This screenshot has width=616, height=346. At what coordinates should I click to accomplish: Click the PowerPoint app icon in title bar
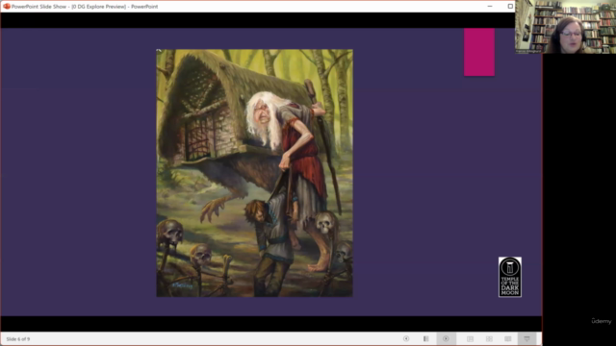[7, 7]
